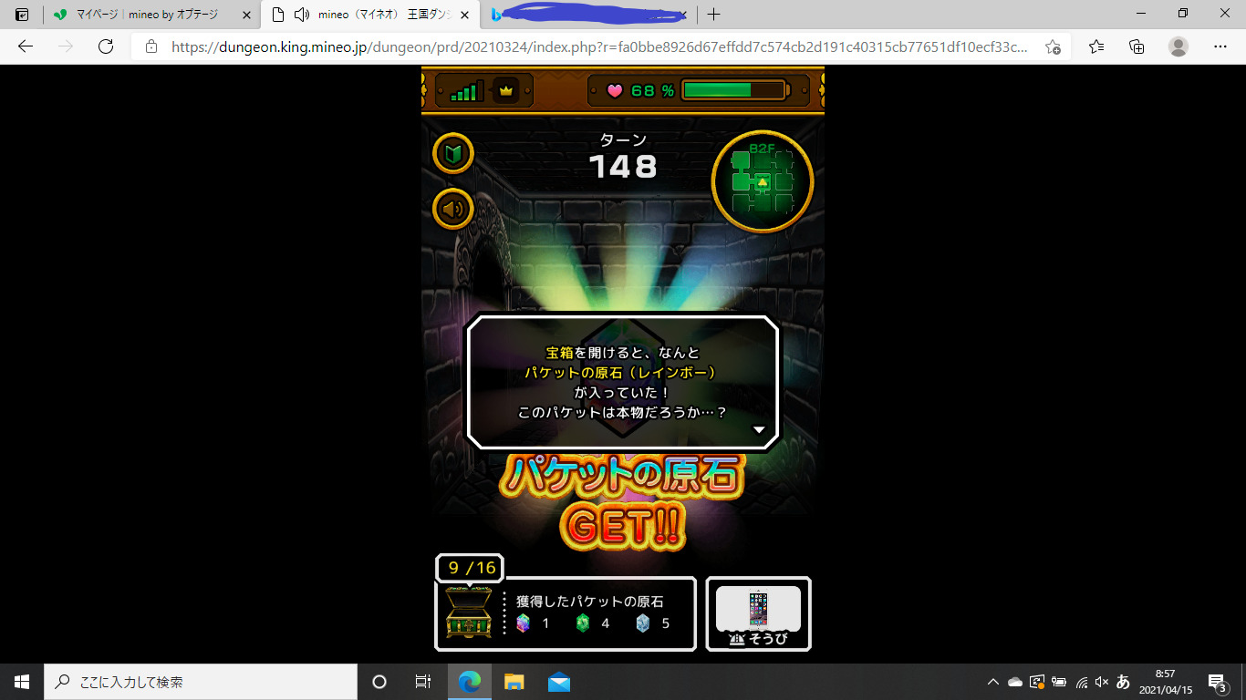Click the green battery health bar

coord(733,90)
